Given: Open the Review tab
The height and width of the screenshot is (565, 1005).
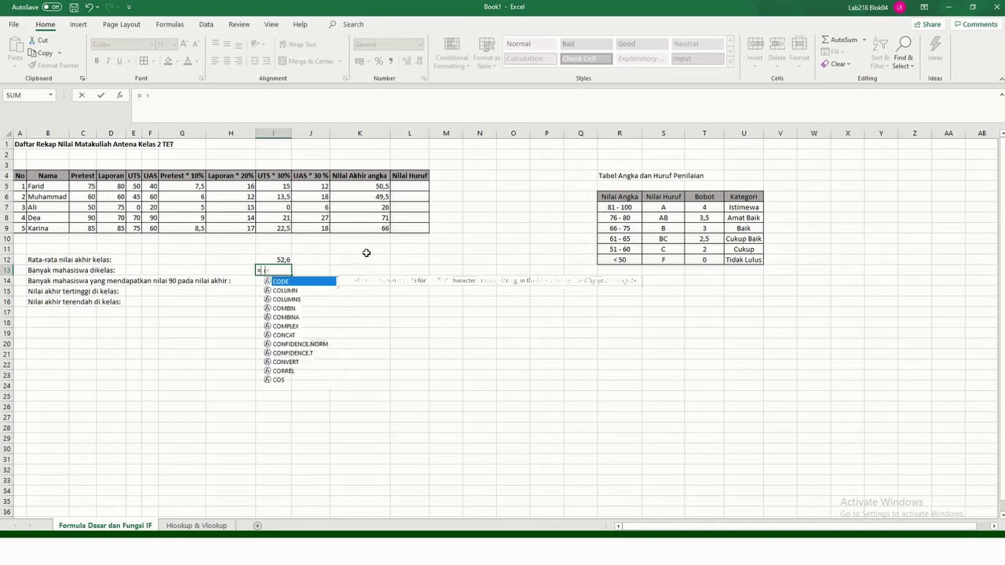Looking at the screenshot, I should (x=239, y=24).
